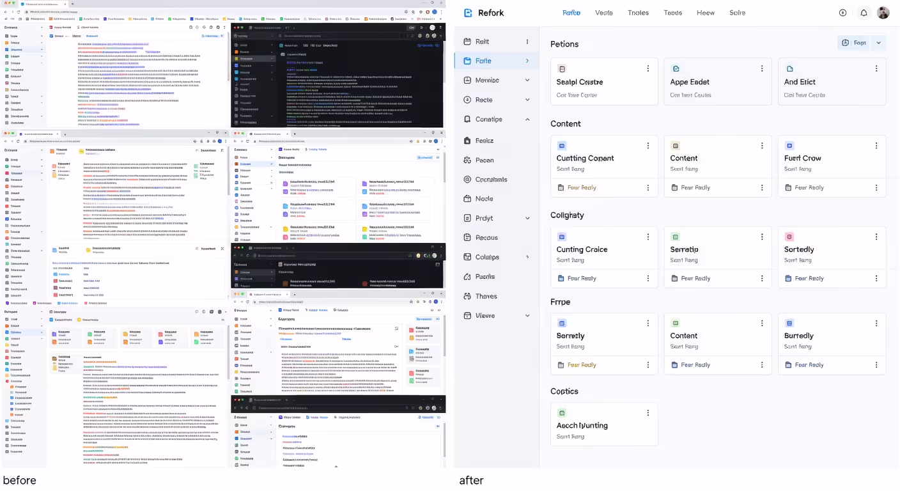Switch to the Heew tab
900x491 pixels.
[706, 13]
